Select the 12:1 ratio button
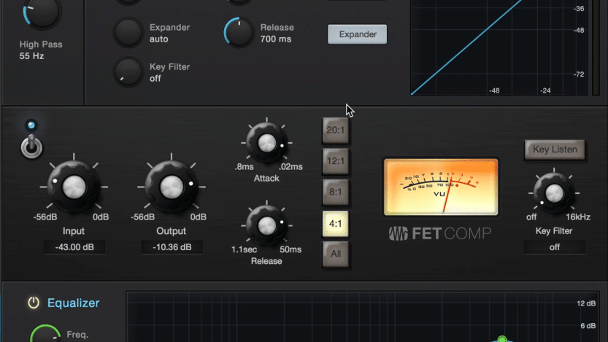 (336, 161)
